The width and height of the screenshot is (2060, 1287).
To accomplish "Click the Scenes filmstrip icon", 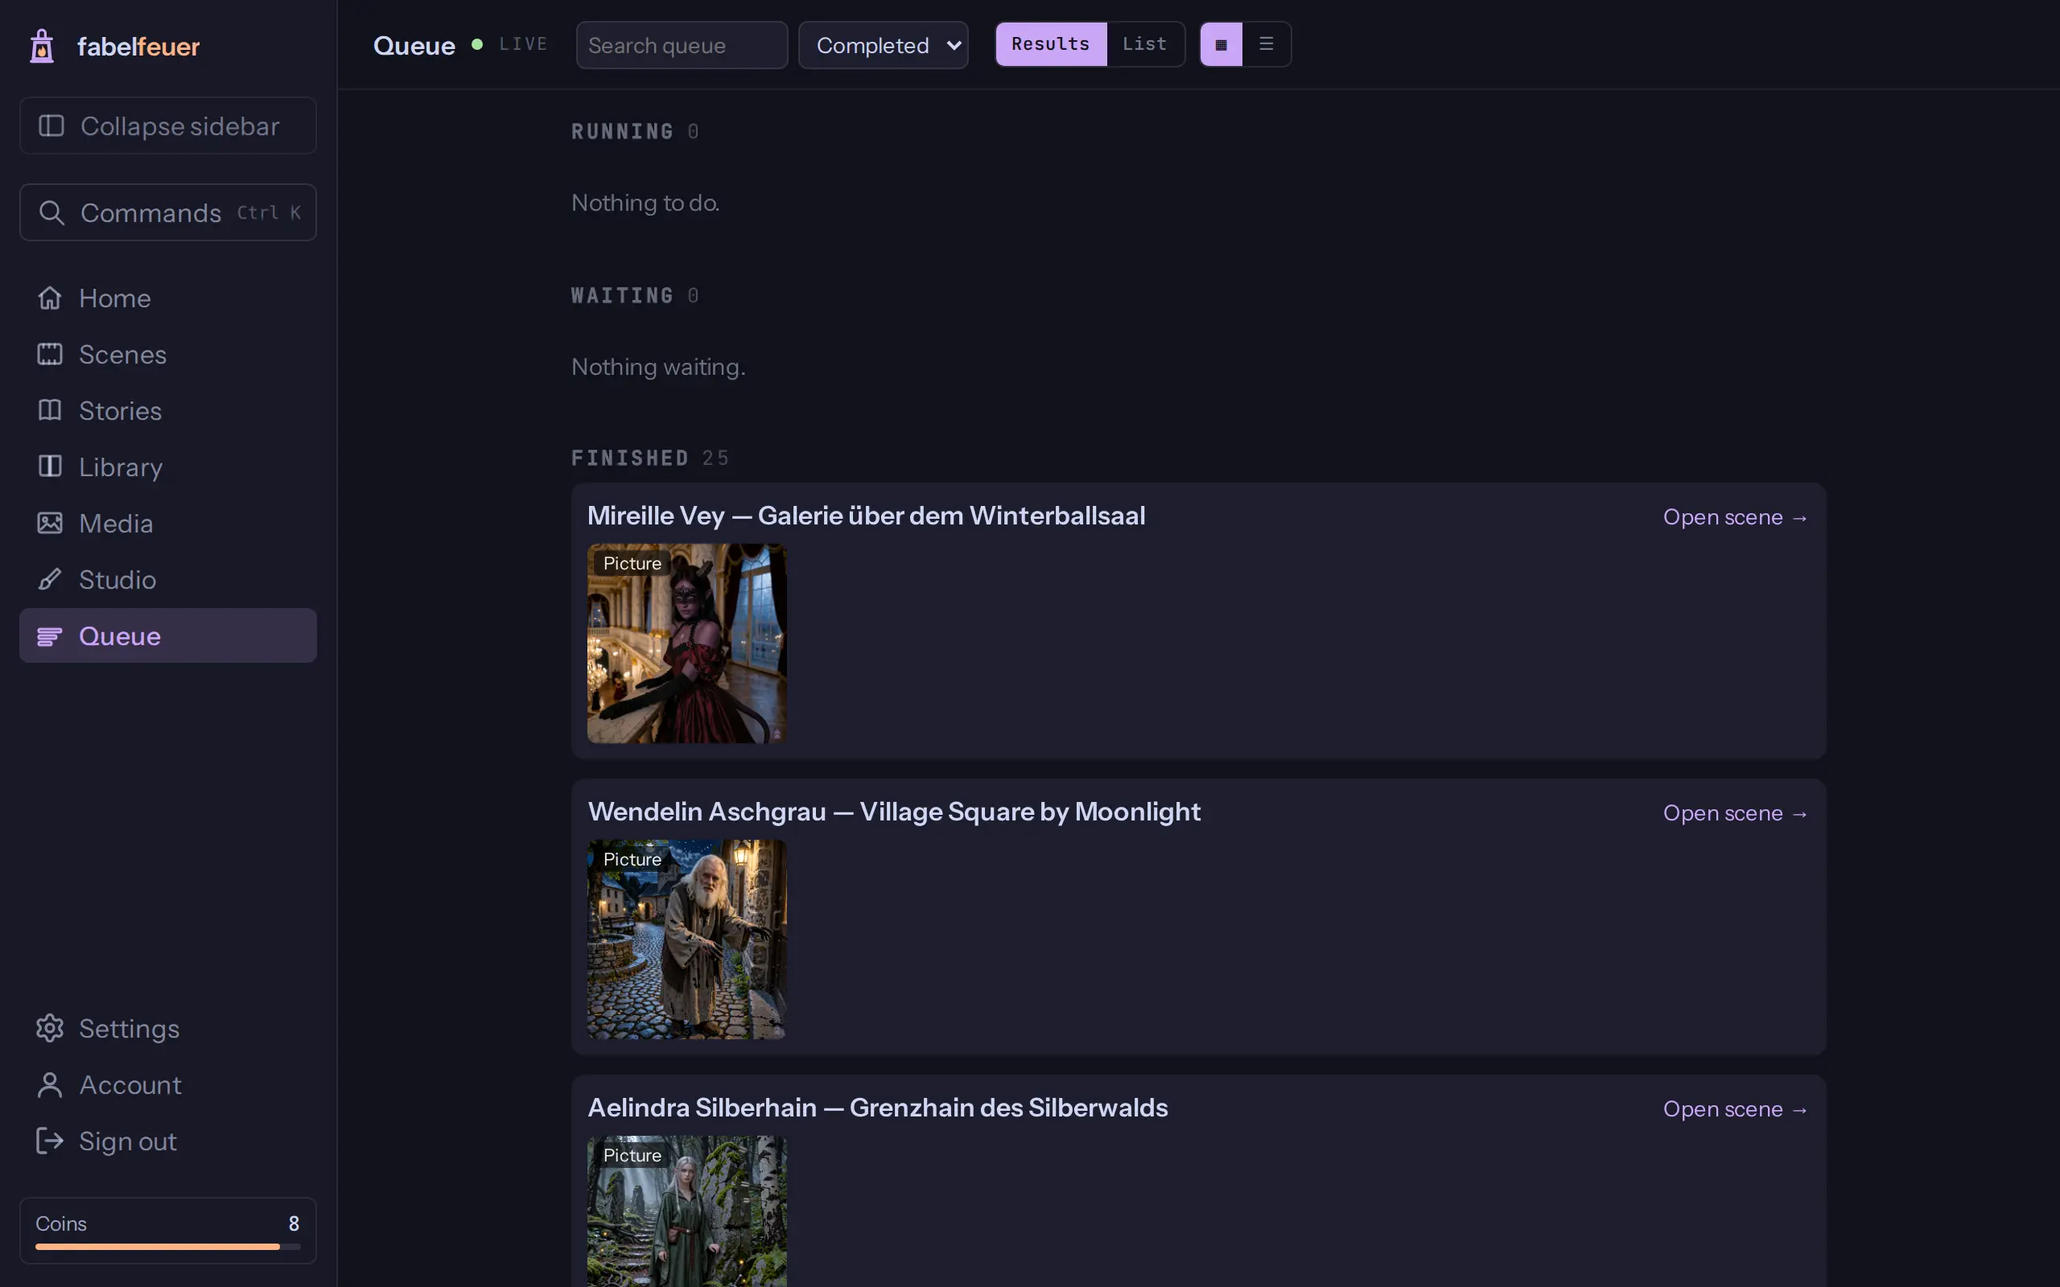I will 49,354.
